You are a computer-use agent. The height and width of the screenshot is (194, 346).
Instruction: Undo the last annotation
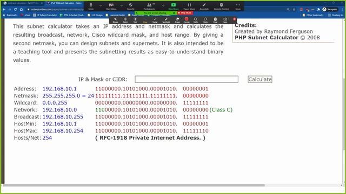point(196,20)
